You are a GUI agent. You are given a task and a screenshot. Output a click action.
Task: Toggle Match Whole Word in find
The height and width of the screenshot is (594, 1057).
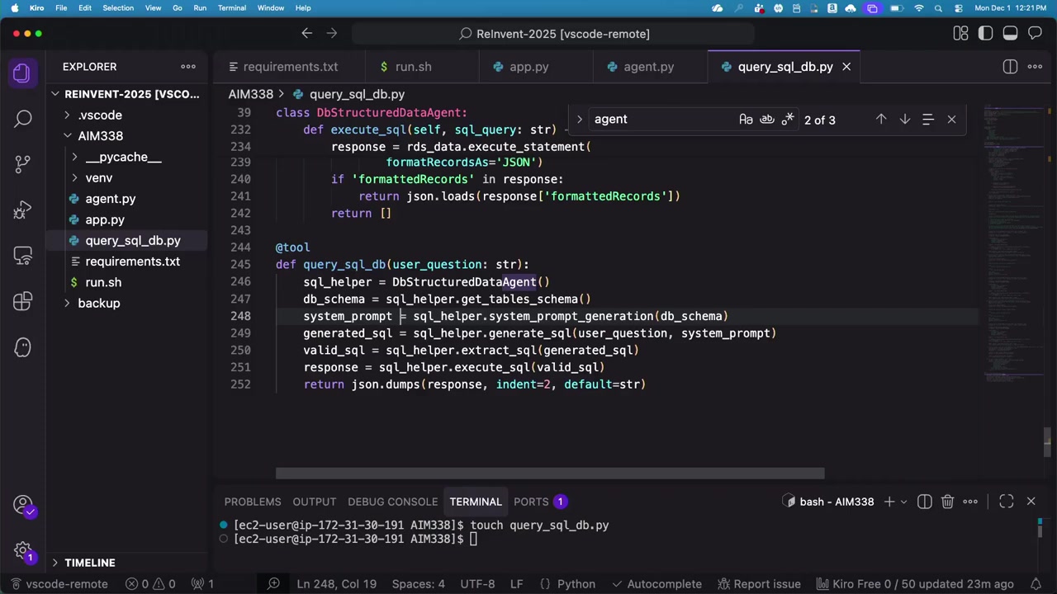[x=766, y=120]
